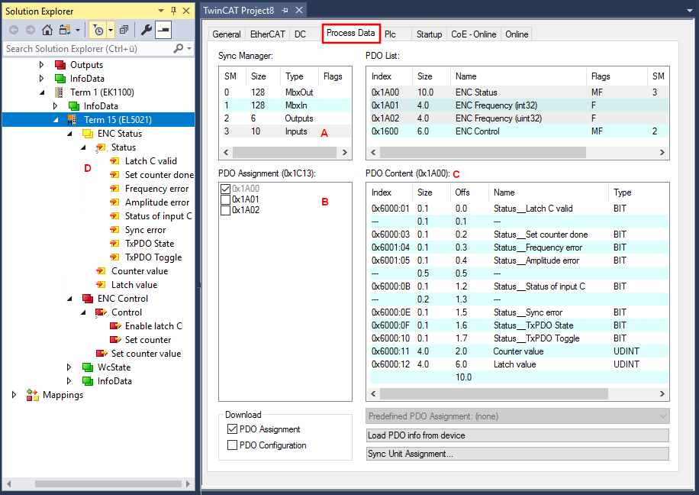Screen dimensions: 699x495
Task: Click the search magnifier icon
Action: coord(179,48)
